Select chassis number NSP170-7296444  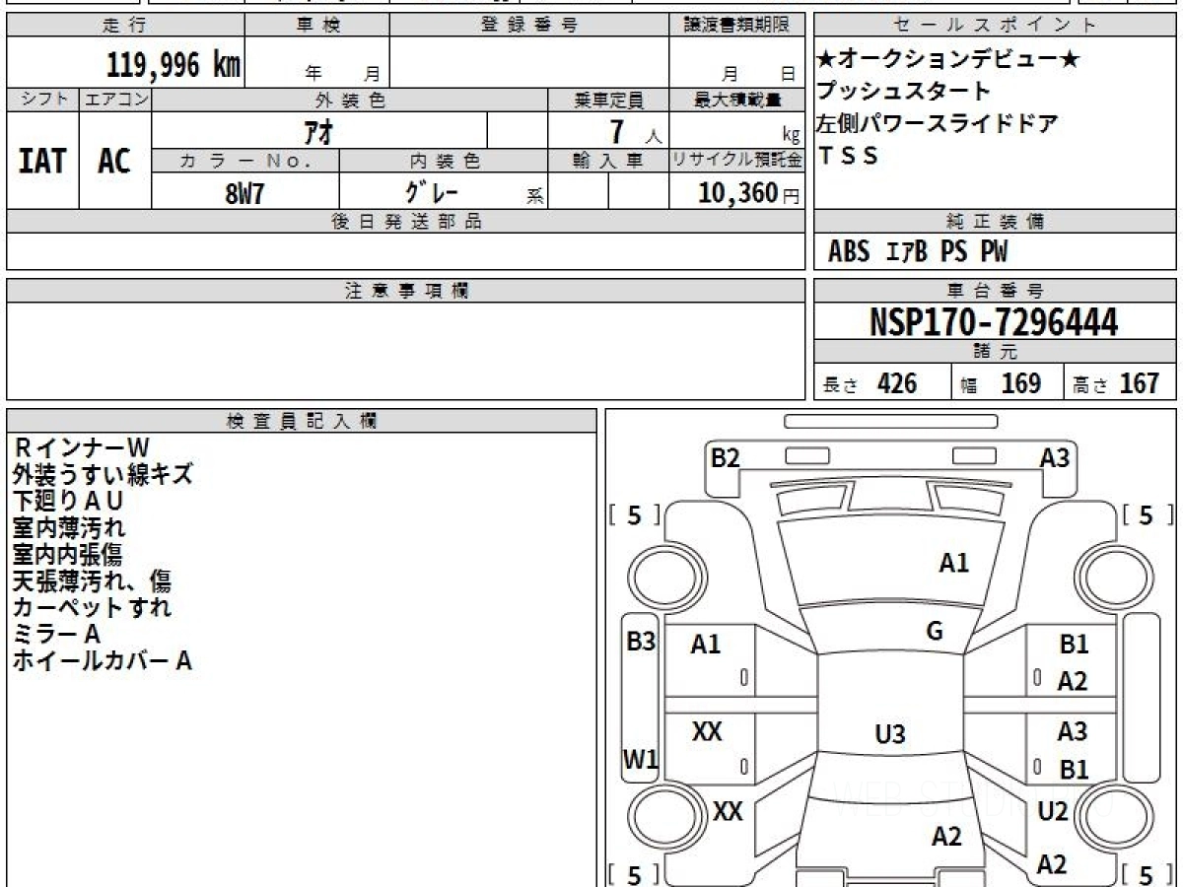pos(994,321)
